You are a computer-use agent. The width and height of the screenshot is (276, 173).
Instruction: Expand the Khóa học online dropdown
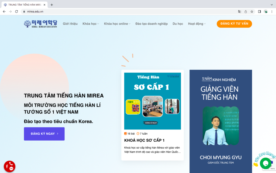117,24
